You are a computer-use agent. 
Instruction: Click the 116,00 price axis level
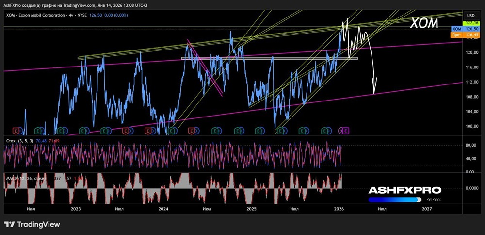pyautogui.click(x=472, y=67)
